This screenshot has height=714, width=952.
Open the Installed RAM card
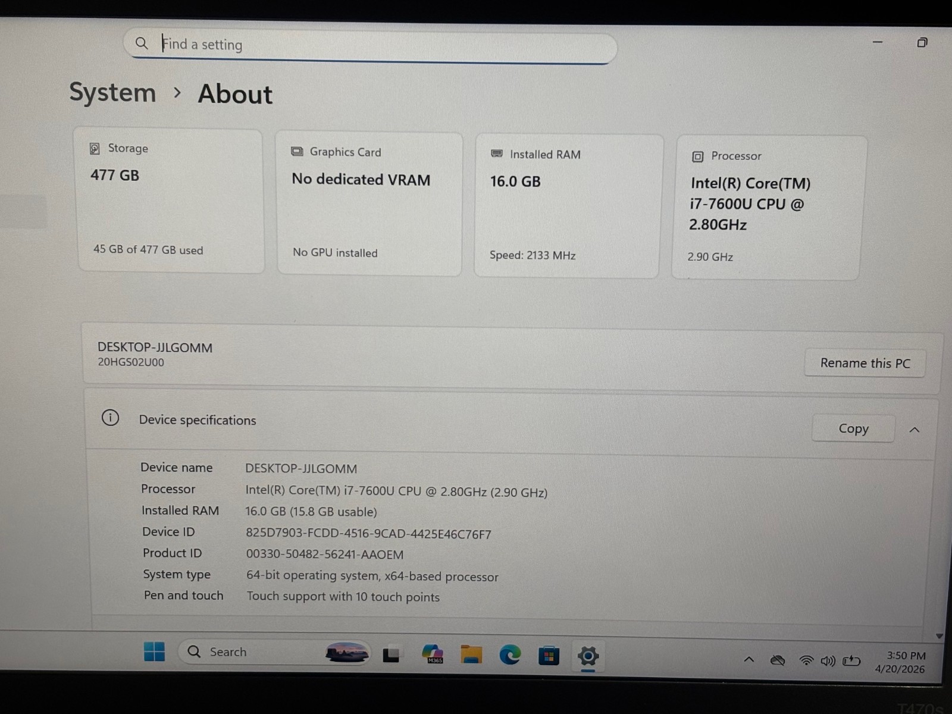(568, 206)
